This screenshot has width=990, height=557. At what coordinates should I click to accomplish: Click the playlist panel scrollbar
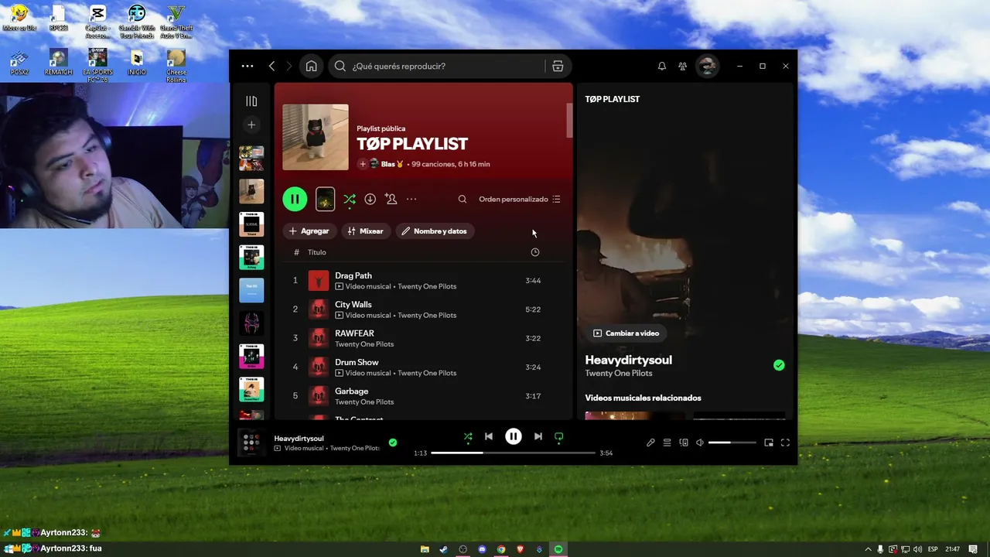tap(570, 120)
